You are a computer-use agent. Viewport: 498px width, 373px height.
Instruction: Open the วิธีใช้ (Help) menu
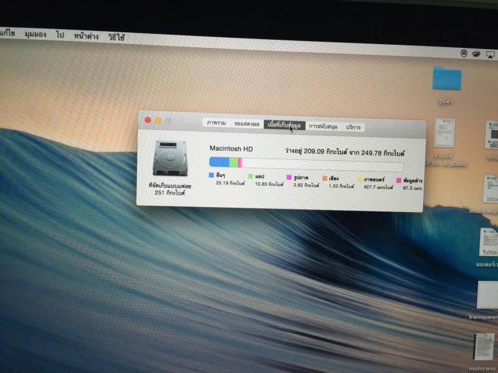click(x=116, y=37)
